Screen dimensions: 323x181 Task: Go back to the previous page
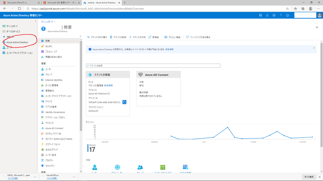coord(5,9)
